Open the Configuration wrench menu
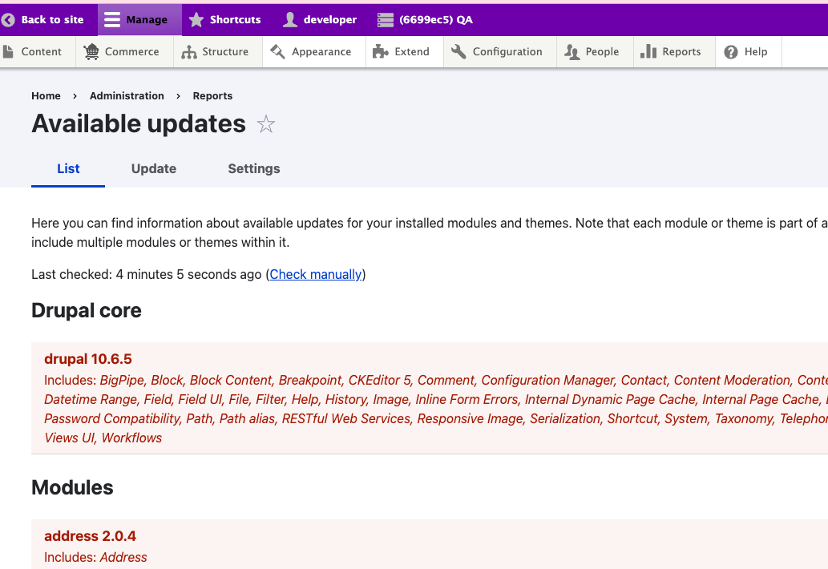This screenshot has height=569, width=828. [497, 52]
